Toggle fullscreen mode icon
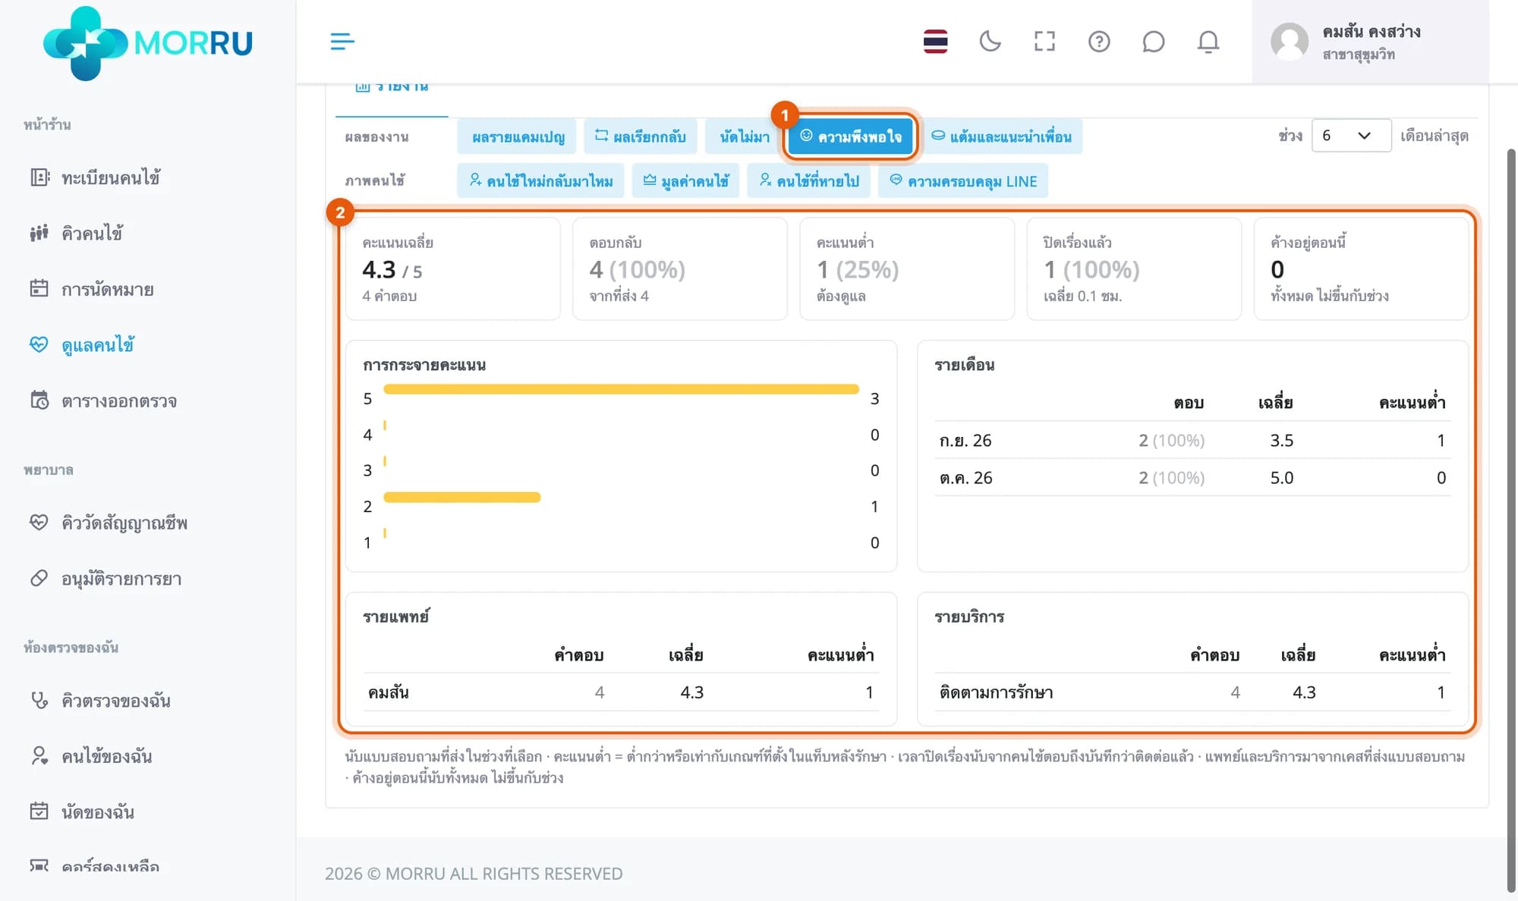1518x901 pixels. coord(1044,41)
